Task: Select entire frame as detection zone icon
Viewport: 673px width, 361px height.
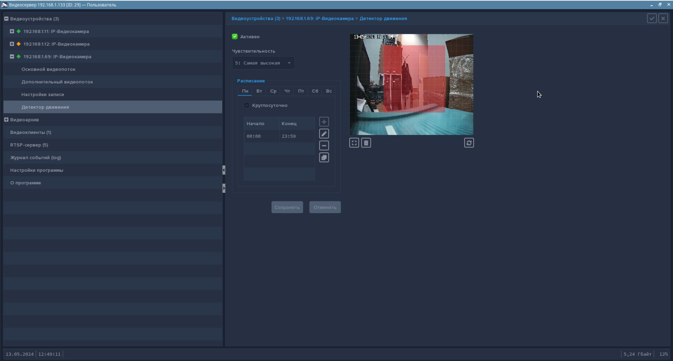Action: [x=354, y=143]
